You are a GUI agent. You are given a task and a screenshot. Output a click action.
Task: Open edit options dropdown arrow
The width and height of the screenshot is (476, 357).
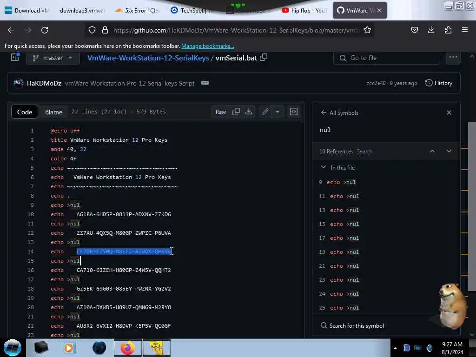tap(277, 112)
